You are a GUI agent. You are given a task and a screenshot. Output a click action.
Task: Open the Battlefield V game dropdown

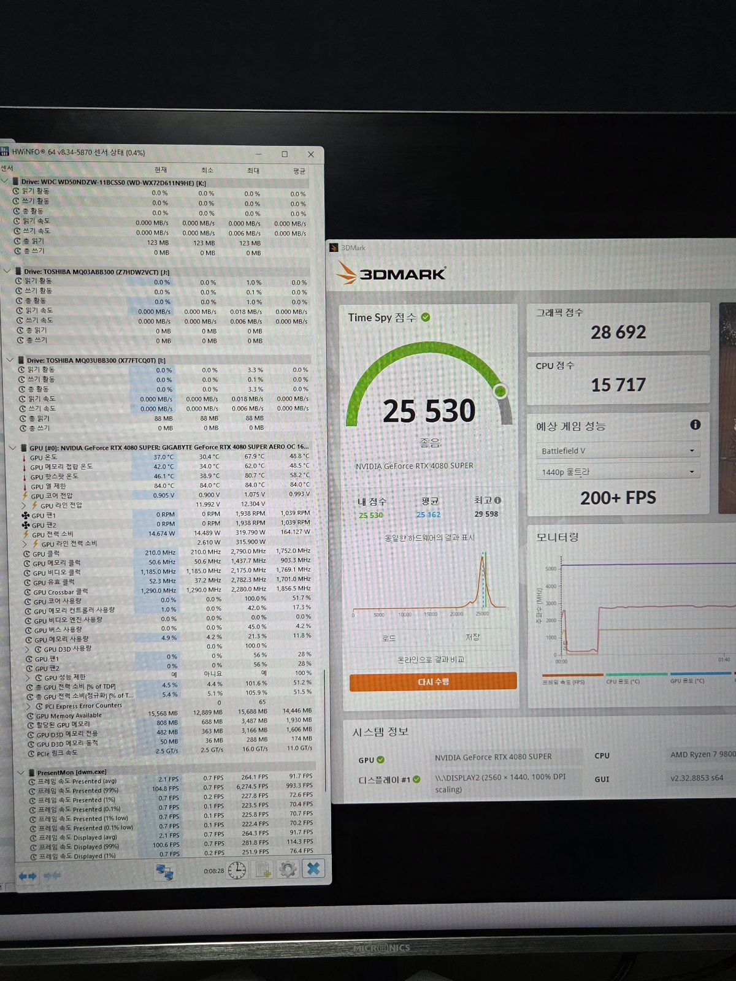click(618, 451)
